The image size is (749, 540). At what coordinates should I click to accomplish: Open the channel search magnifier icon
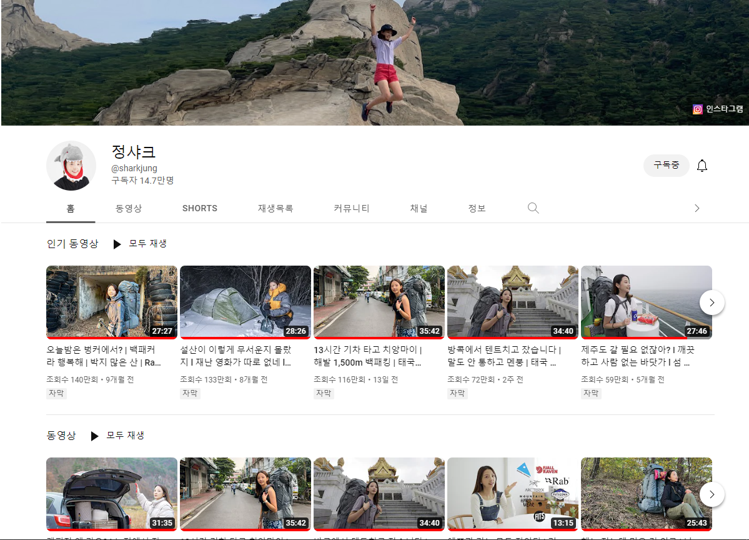[533, 208]
